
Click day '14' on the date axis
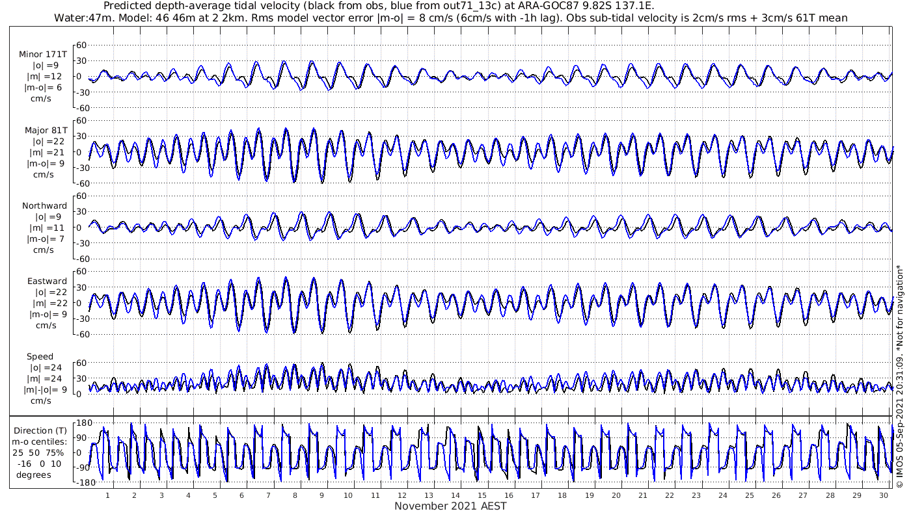point(455,495)
